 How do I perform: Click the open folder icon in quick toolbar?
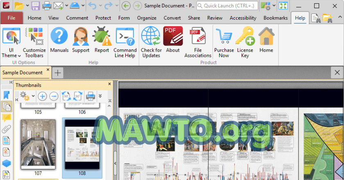pyautogui.click(x=19, y=6)
